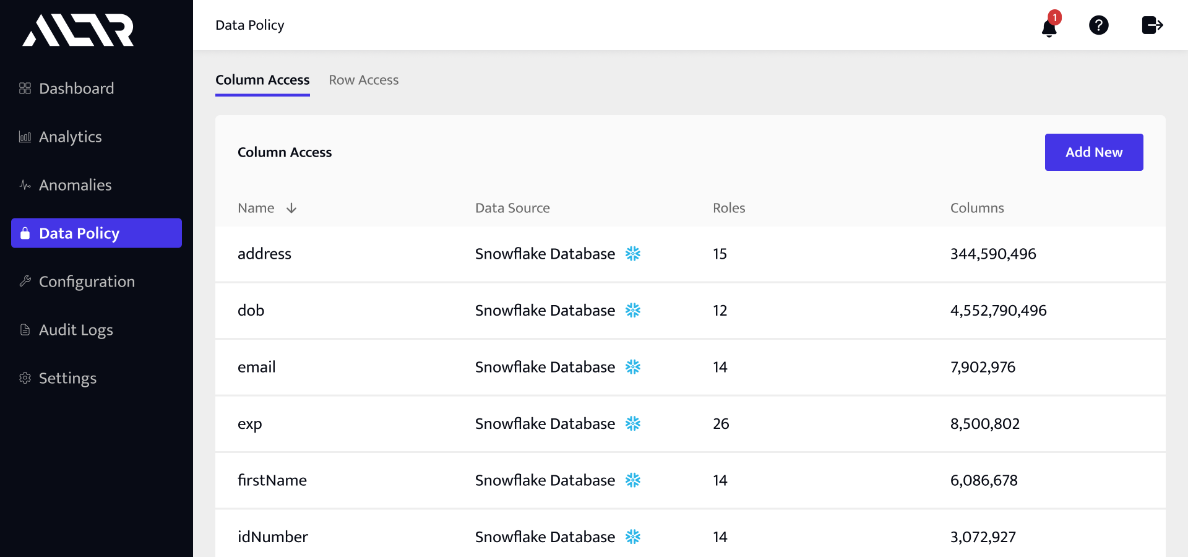Click the logout icon in top bar

click(x=1151, y=25)
